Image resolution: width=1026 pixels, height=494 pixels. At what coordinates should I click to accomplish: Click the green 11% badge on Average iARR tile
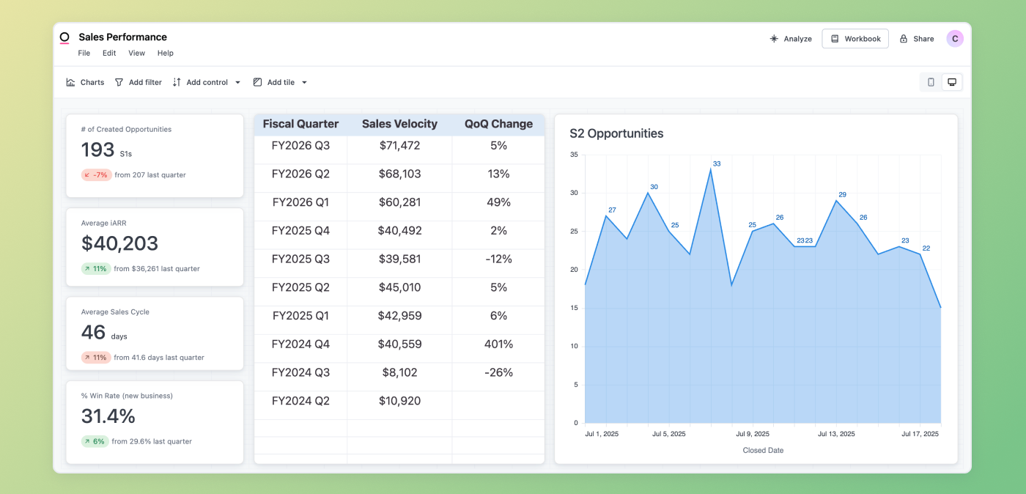click(x=95, y=268)
